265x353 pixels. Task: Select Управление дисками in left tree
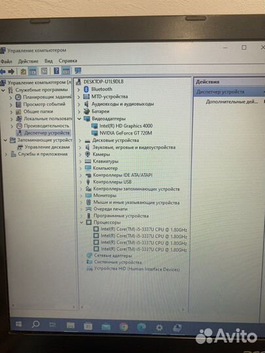pos(47,147)
